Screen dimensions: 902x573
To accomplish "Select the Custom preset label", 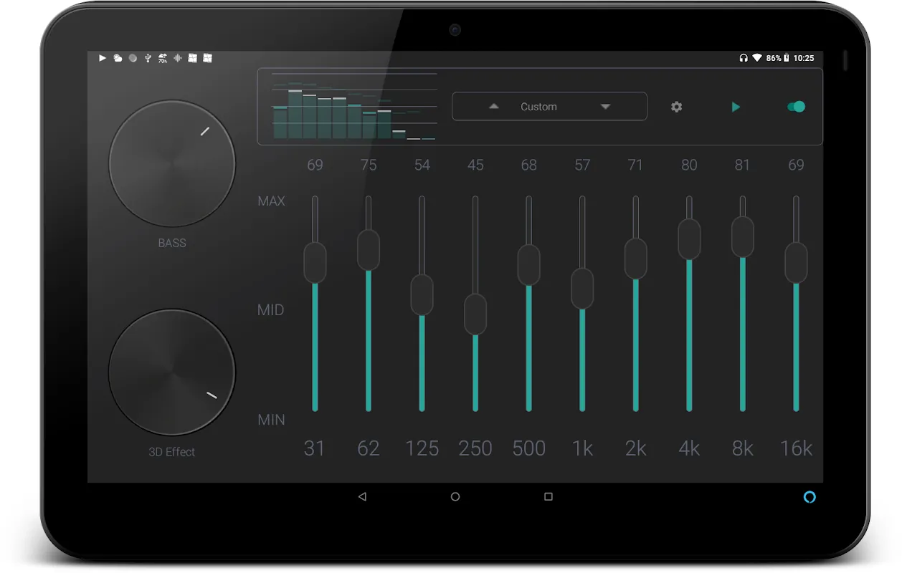I will point(538,106).
